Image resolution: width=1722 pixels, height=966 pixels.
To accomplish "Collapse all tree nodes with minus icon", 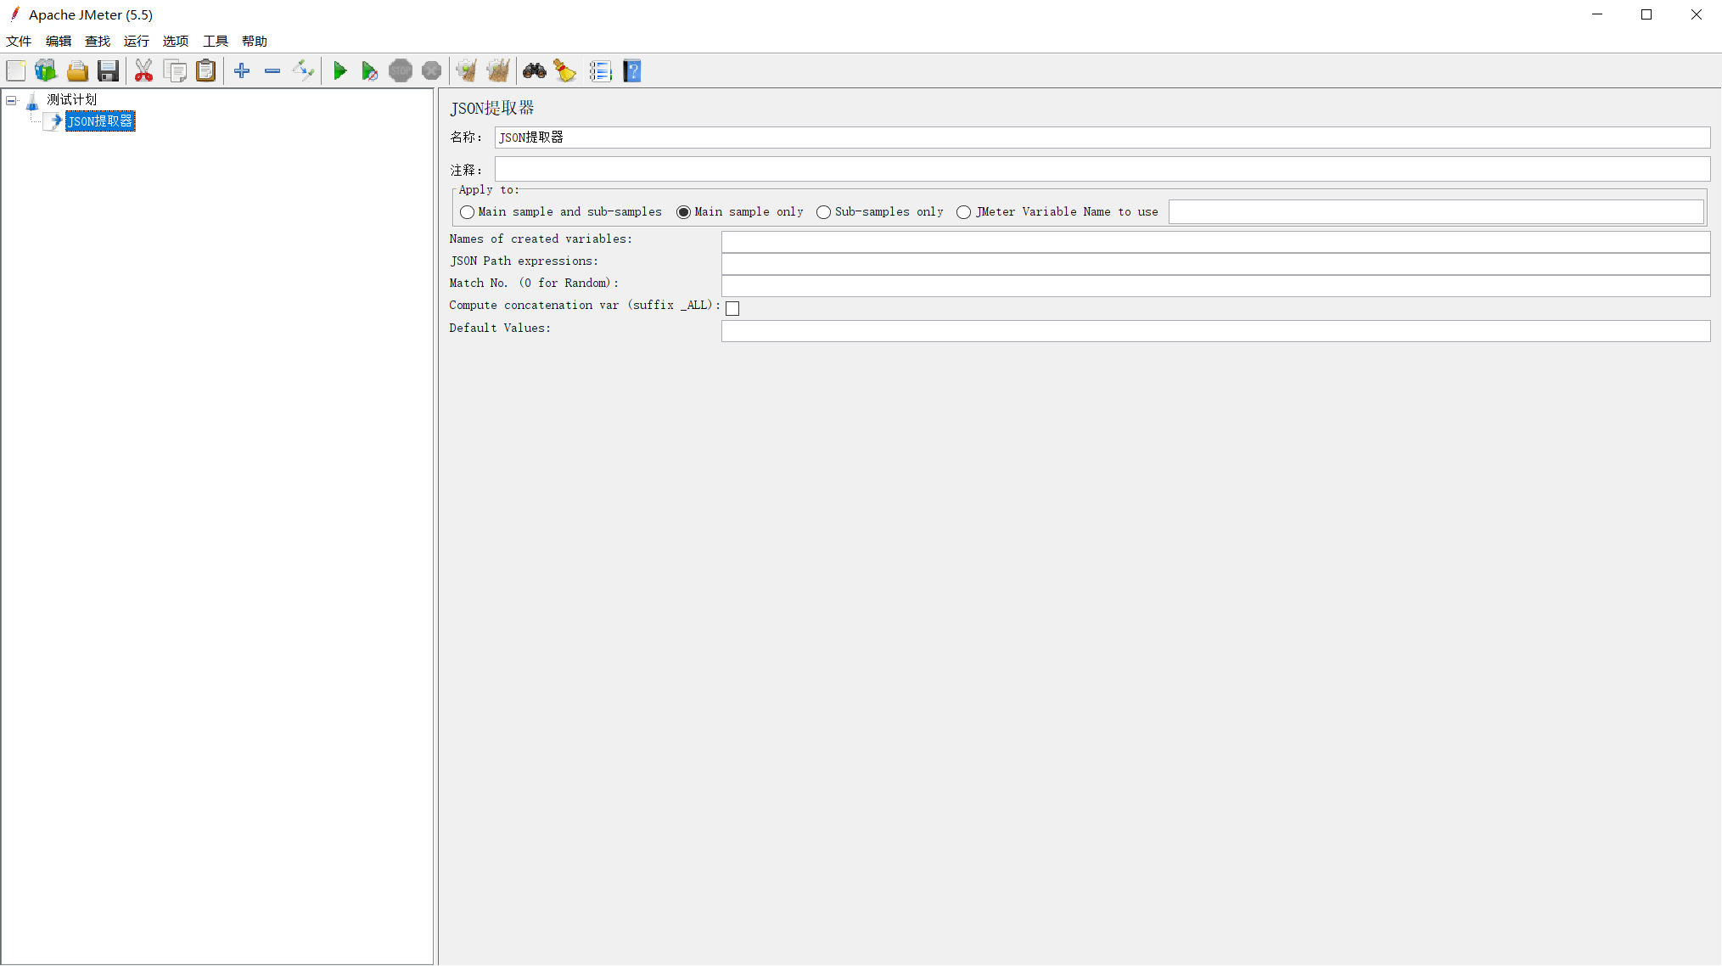I will tap(272, 70).
